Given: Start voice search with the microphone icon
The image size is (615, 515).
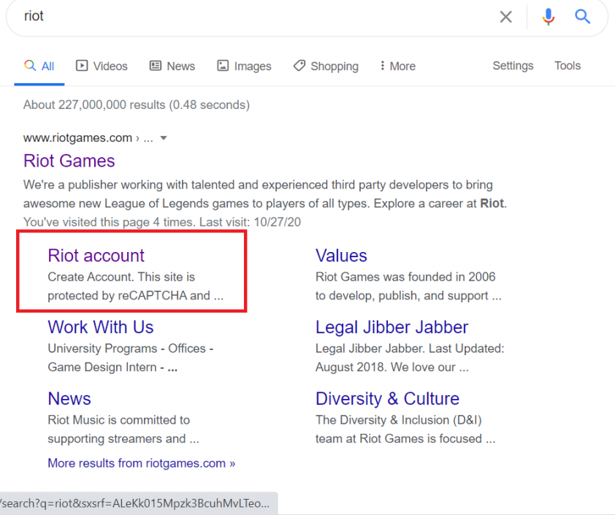Looking at the screenshot, I should click(x=548, y=17).
